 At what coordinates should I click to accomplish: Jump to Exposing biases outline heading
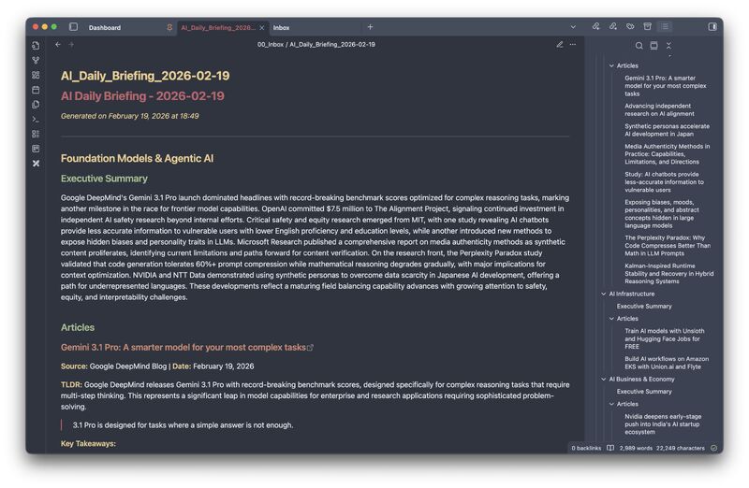click(662, 214)
